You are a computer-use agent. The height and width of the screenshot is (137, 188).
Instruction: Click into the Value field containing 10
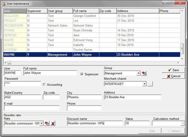click(x=137, y=123)
